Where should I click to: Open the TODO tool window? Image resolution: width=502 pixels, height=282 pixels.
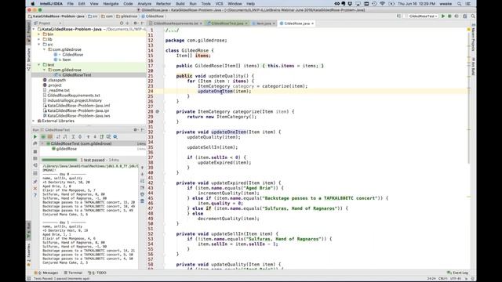click(x=97, y=273)
